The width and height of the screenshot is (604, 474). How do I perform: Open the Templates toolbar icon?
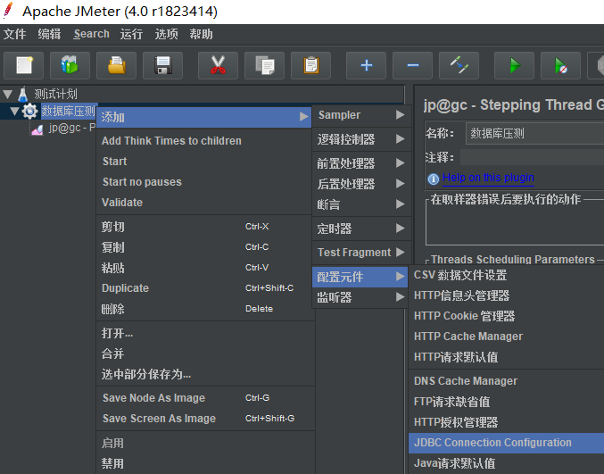[70, 65]
